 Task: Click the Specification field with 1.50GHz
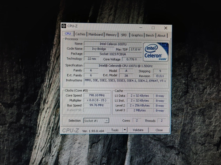click(x=126, y=66)
